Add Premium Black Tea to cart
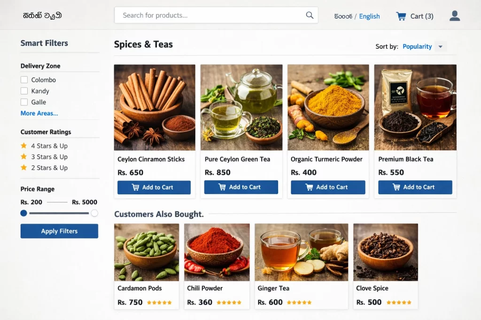This screenshot has height=320, width=481. 415,187
